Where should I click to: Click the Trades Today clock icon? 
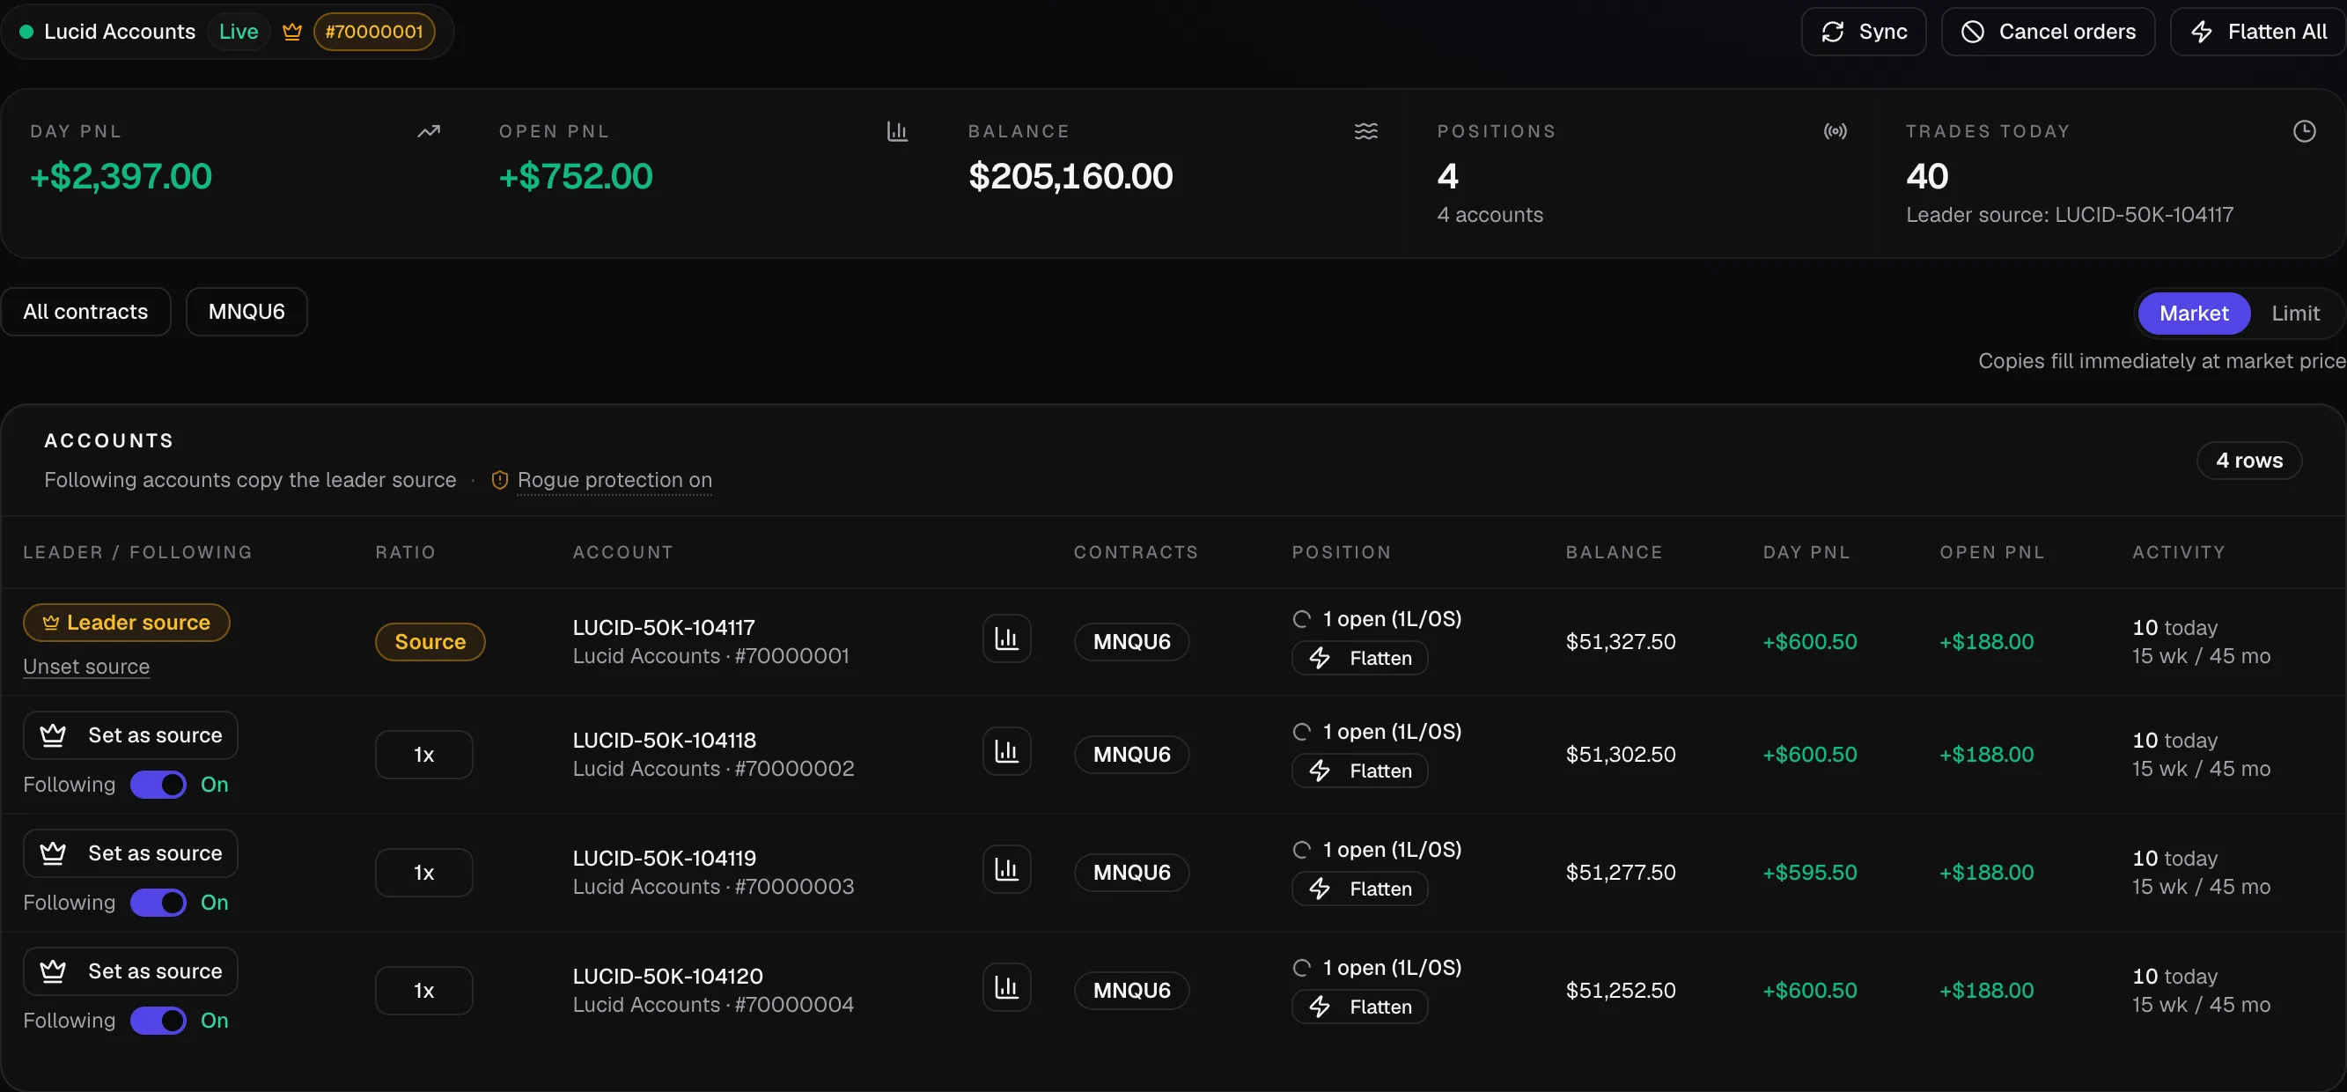click(x=2304, y=131)
